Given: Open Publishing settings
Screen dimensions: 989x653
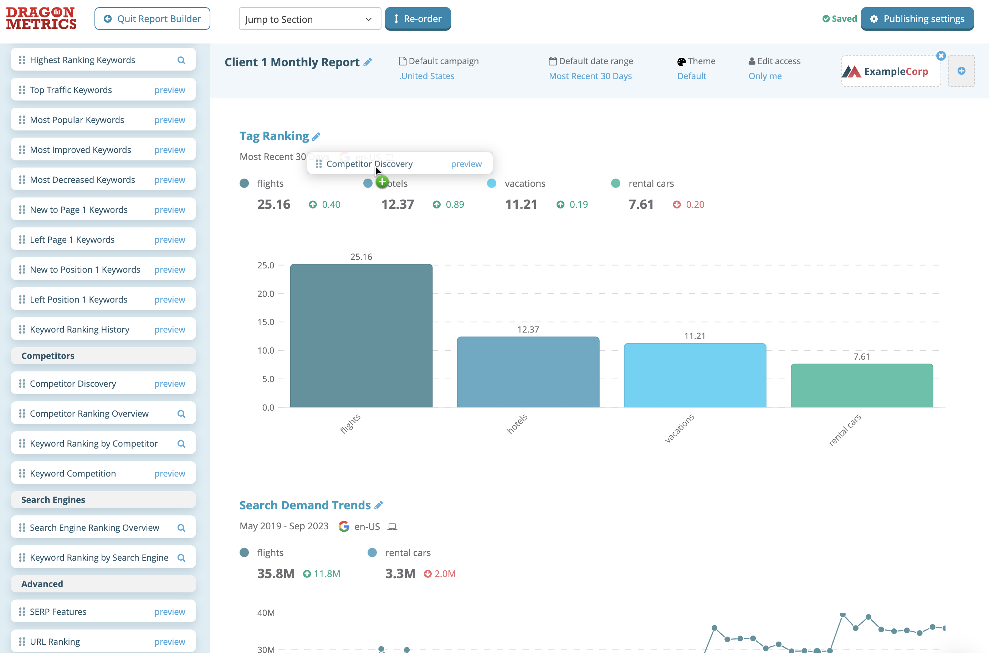Looking at the screenshot, I should (x=917, y=19).
